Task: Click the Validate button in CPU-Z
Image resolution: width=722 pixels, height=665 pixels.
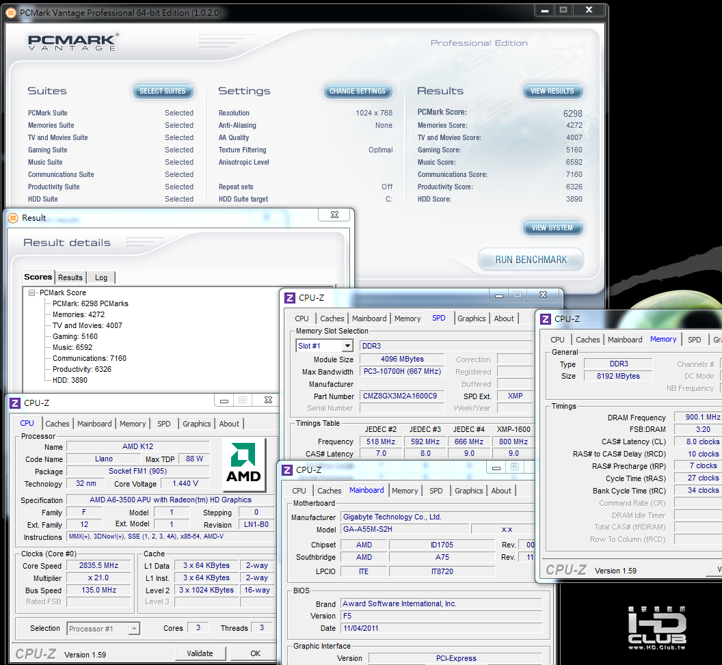Action: click(x=200, y=653)
